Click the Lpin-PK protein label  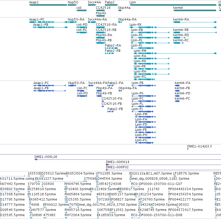pyautogui.click(x=138, y=93)
